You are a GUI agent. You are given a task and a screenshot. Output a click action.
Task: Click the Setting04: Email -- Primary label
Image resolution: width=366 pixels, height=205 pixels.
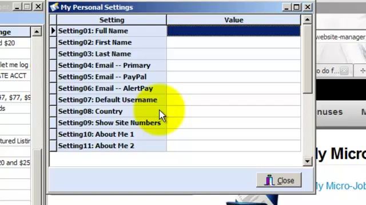[104, 65]
